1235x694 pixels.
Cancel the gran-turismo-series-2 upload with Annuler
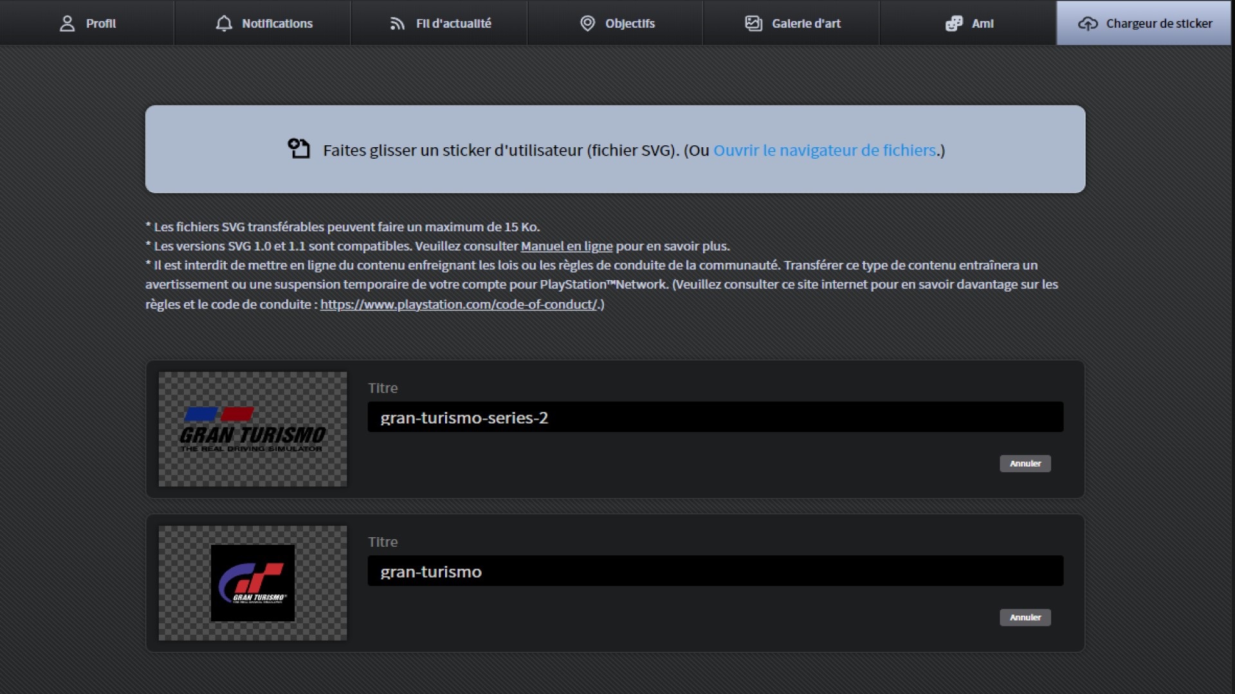coord(1025,463)
